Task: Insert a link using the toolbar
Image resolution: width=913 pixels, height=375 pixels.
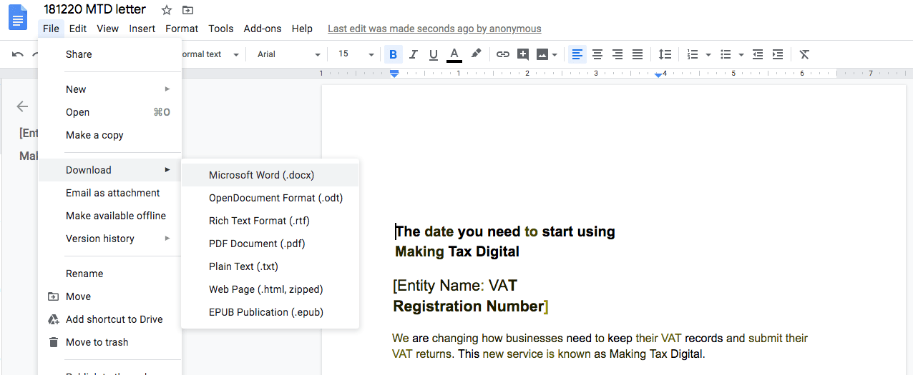Action: 503,54
